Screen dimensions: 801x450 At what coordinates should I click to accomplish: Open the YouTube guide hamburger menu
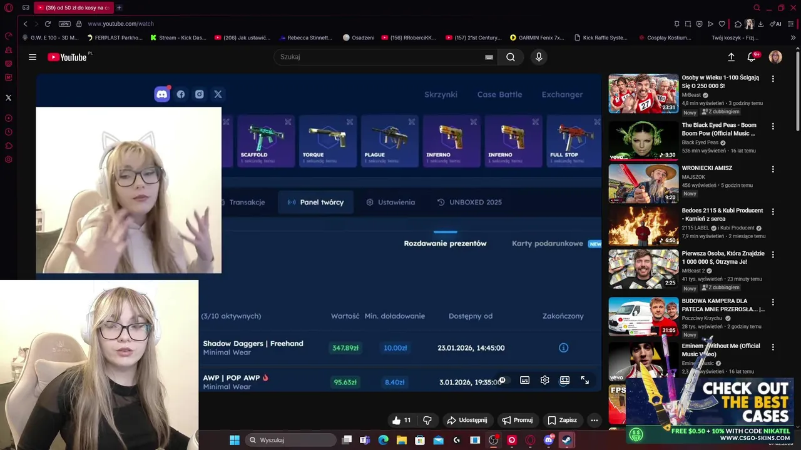pyautogui.click(x=33, y=57)
